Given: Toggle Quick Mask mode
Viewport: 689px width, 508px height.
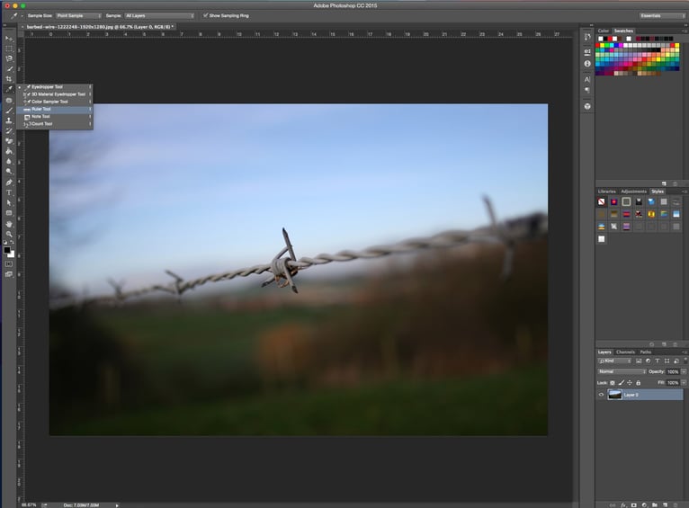Looking at the screenshot, I should pyautogui.click(x=9, y=264).
